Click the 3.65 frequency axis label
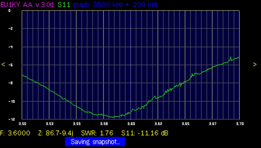This screenshot has height=148, width=261. 185,124
